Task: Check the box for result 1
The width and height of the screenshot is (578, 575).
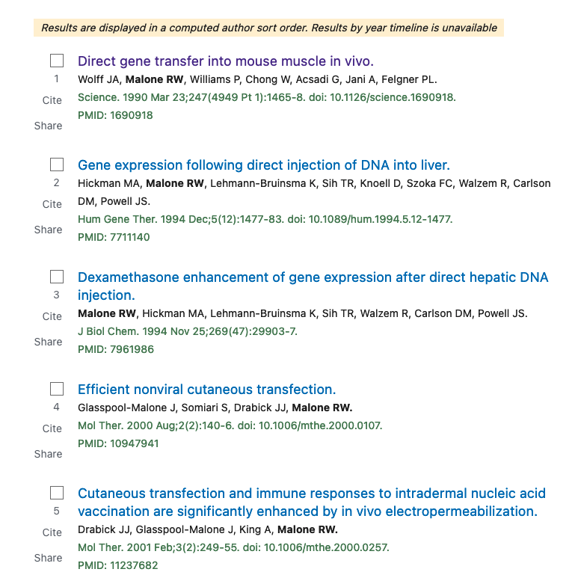Action: (x=57, y=61)
